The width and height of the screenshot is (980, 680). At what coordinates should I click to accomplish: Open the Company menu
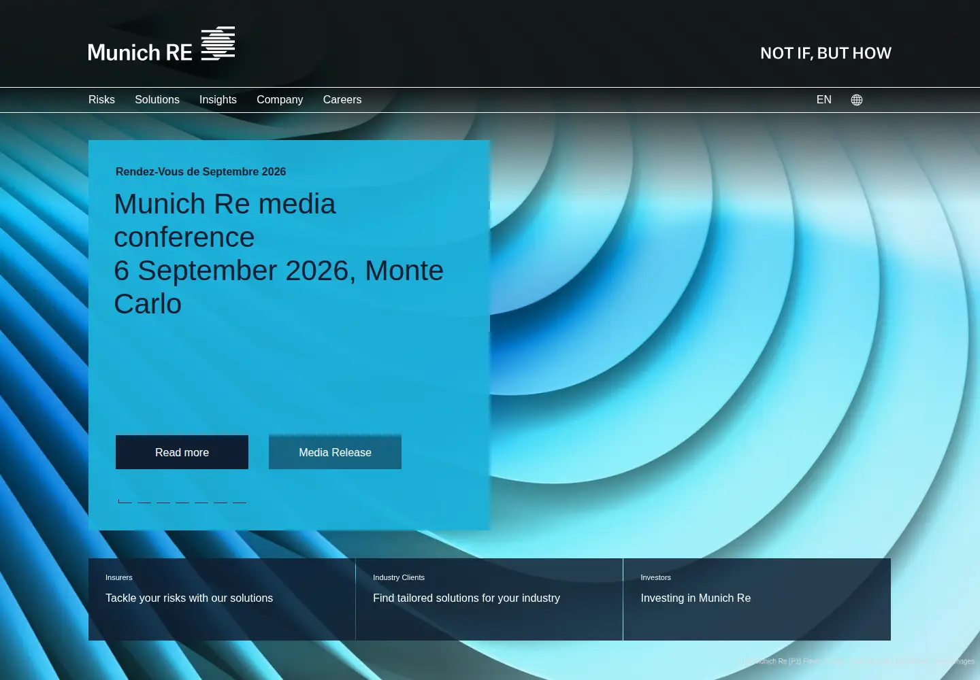point(280,100)
